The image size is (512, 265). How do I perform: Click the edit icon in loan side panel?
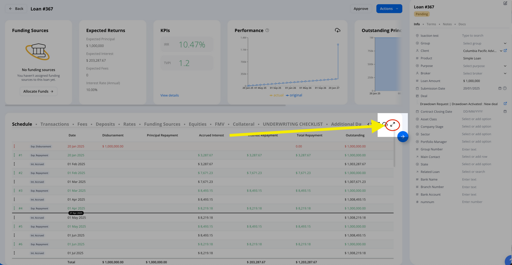click(505, 3)
